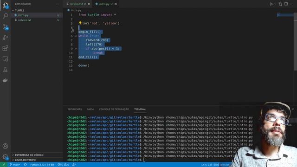This screenshot has height=167, width=297.
Task: Run the Python file with play icon
Action: click(271, 4)
